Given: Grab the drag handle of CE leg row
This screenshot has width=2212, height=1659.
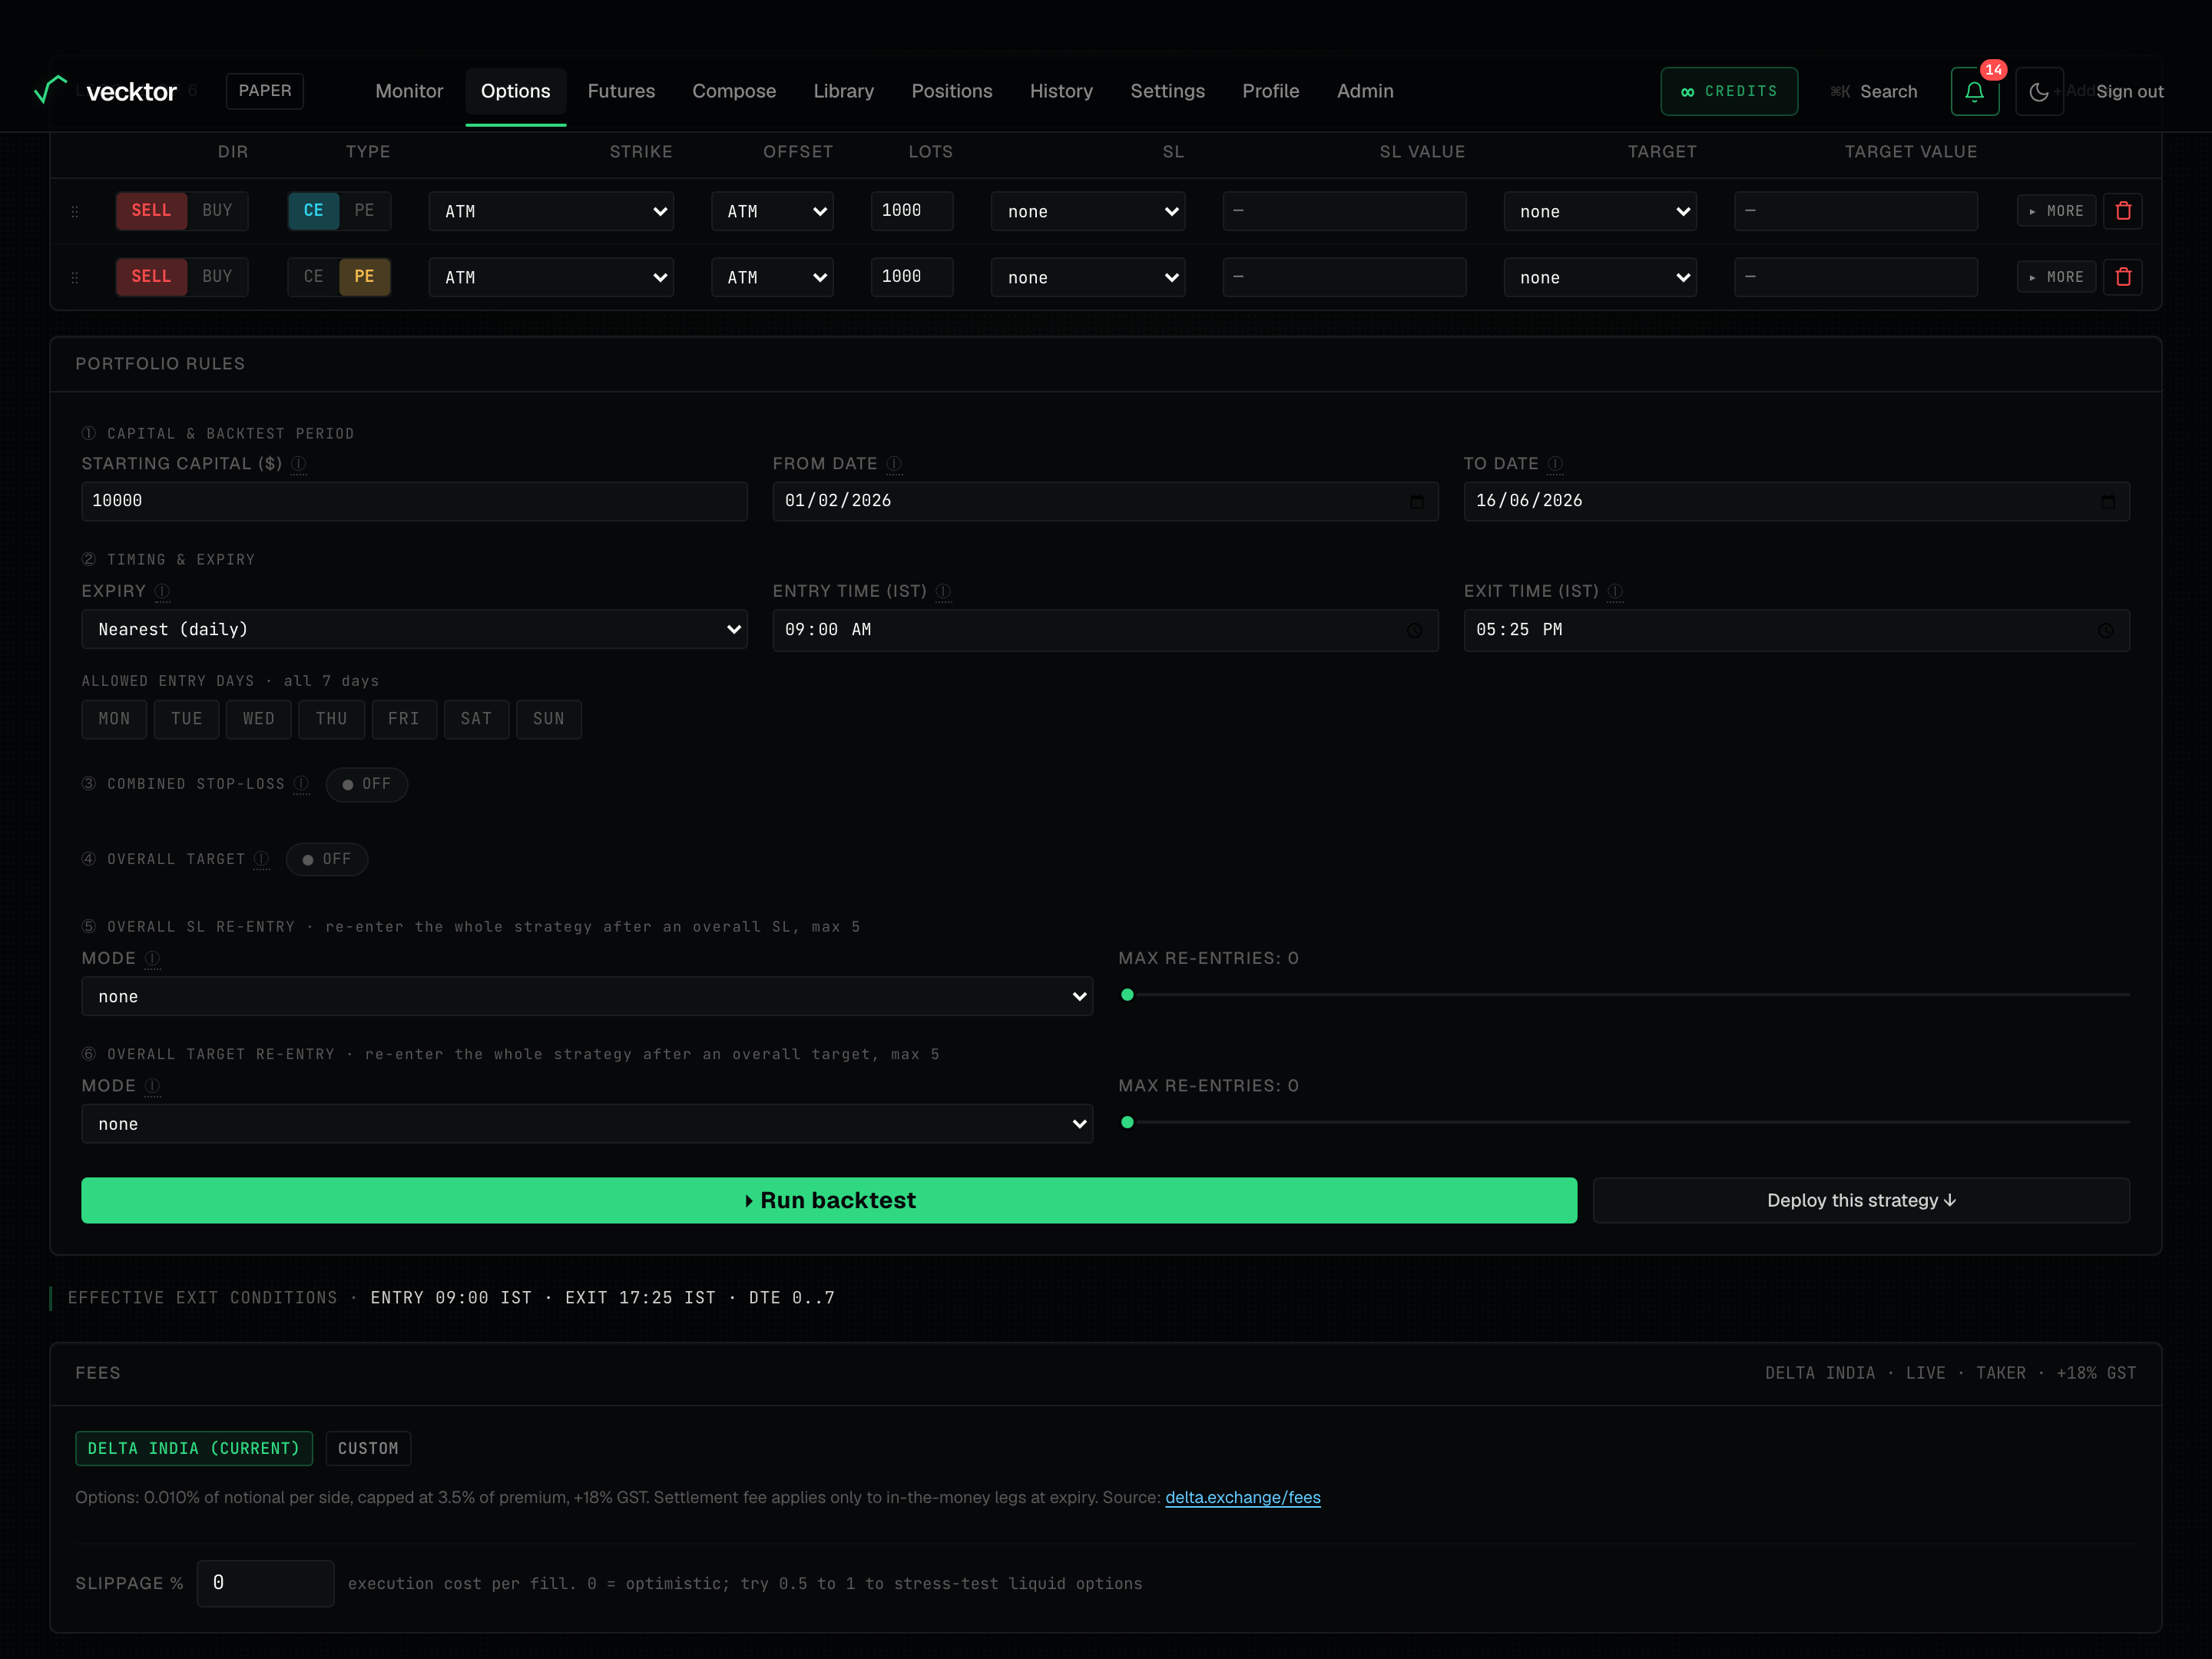Looking at the screenshot, I should click(75, 212).
